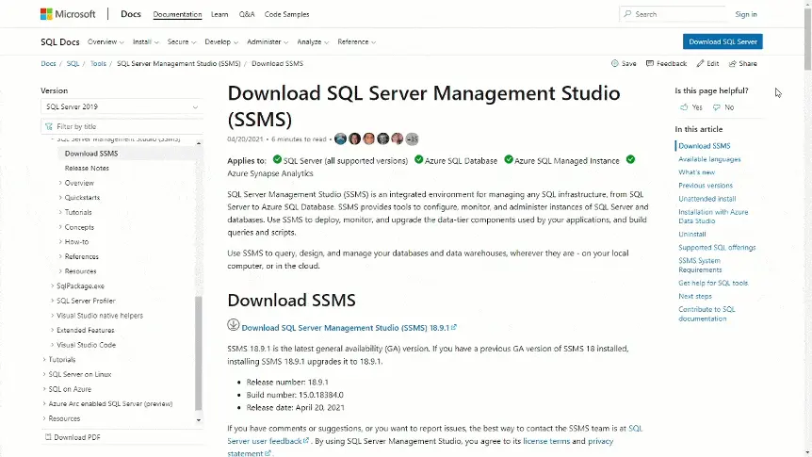Viewport: 812px width, 457px height.
Task: Click the Save bookmark icon
Action: [615, 64]
